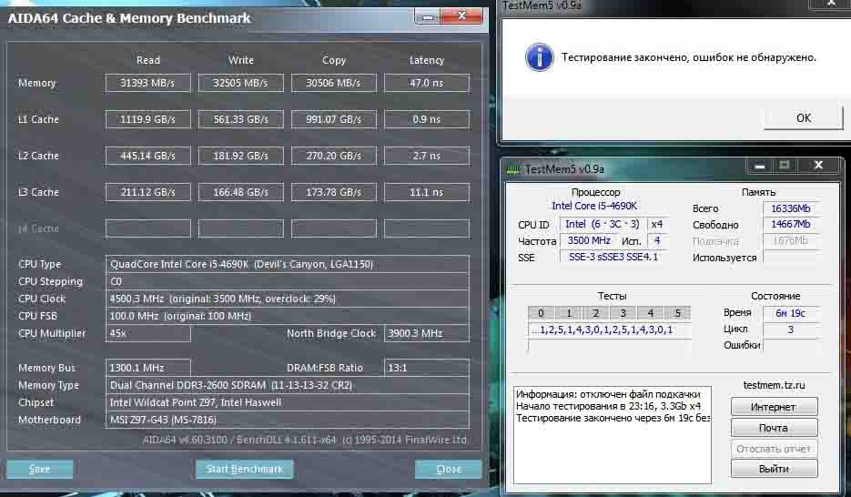Click the x4 cores value in TestMem5
Image resolution: width=851 pixels, height=497 pixels.
point(657,224)
